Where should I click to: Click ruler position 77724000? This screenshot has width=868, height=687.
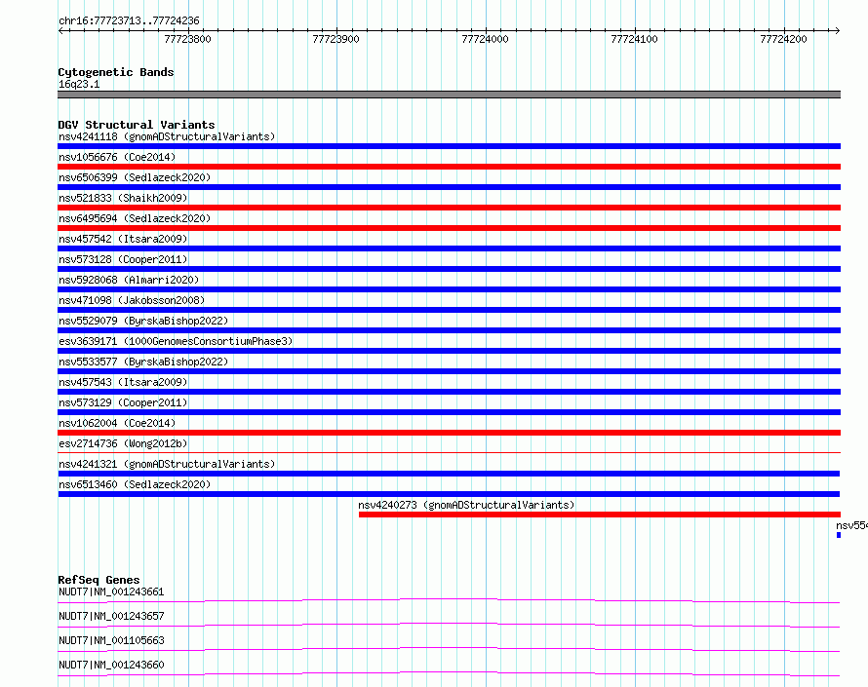tap(485, 39)
